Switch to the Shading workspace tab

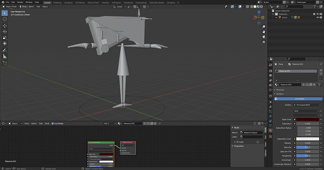pos(105,3)
